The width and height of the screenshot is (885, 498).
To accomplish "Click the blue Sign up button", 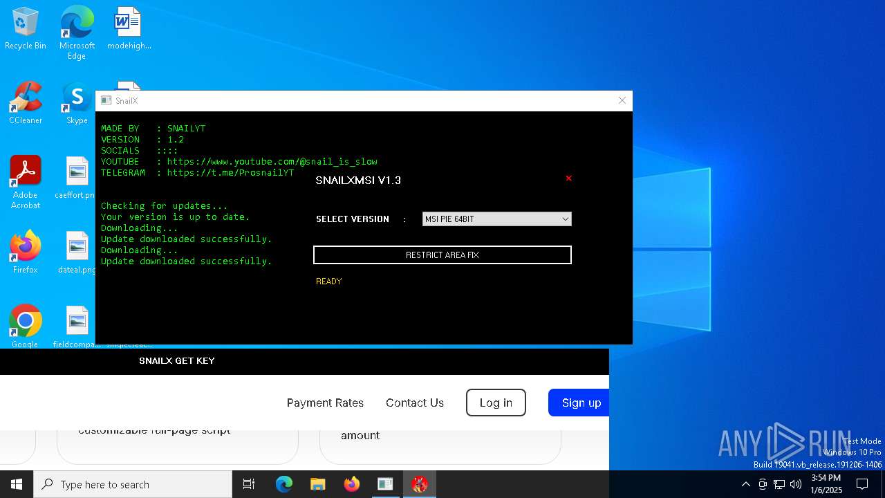I will [x=579, y=403].
